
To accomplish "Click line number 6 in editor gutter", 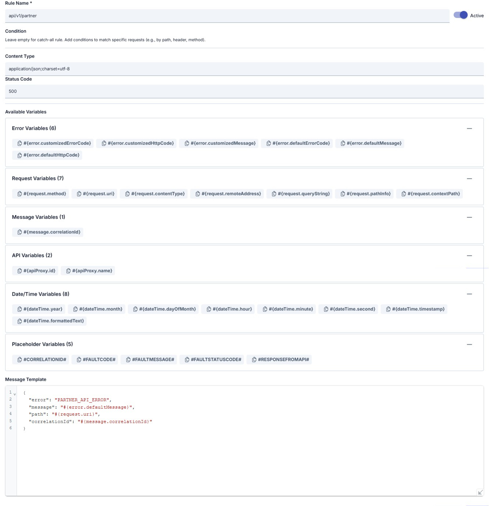I will 10,428.
